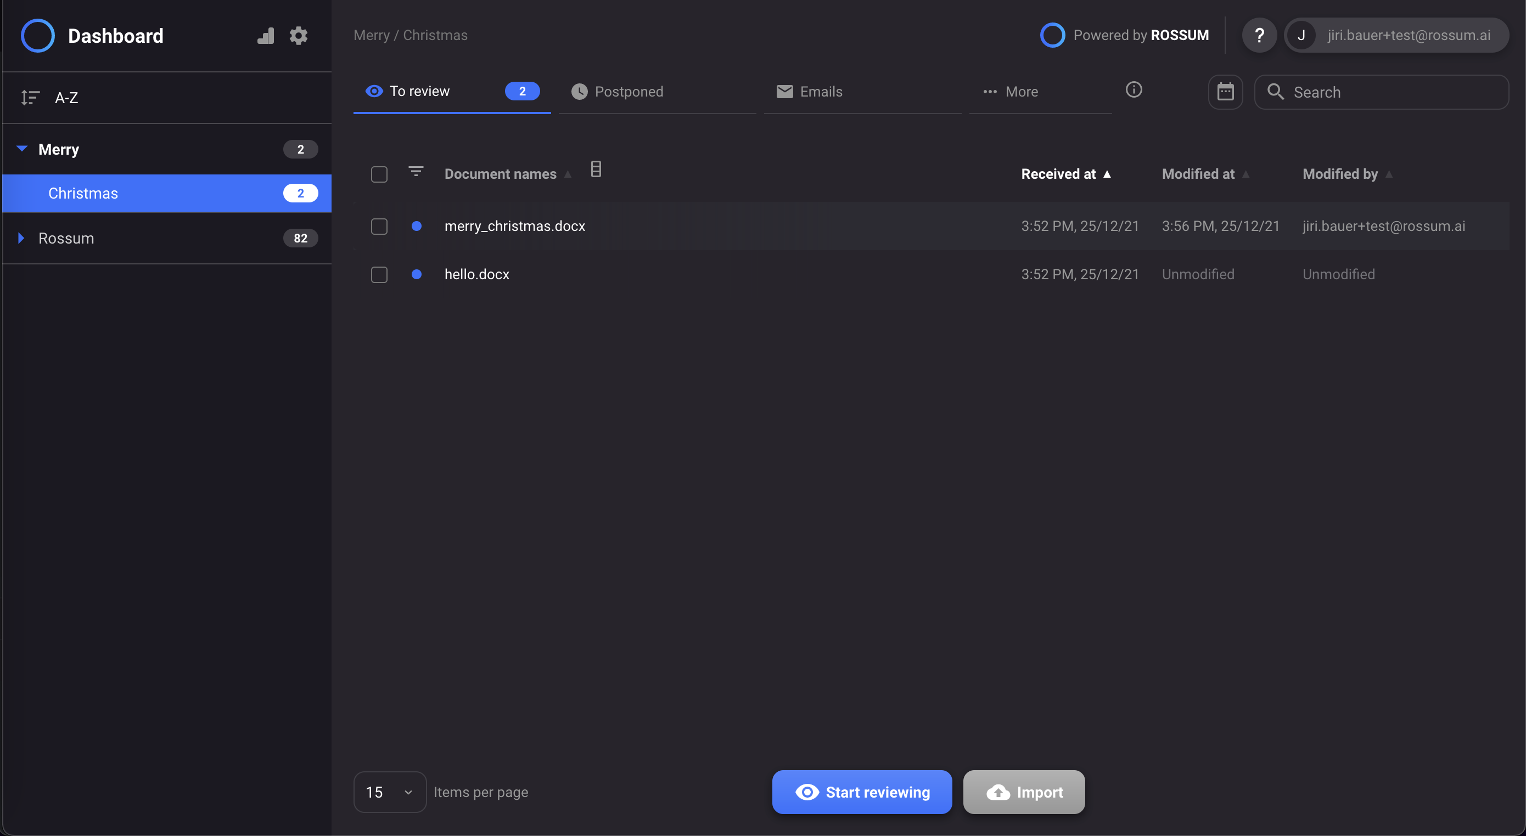Open the settings gear icon
This screenshot has width=1526, height=836.
pyautogui.click(x=299, y=36)
